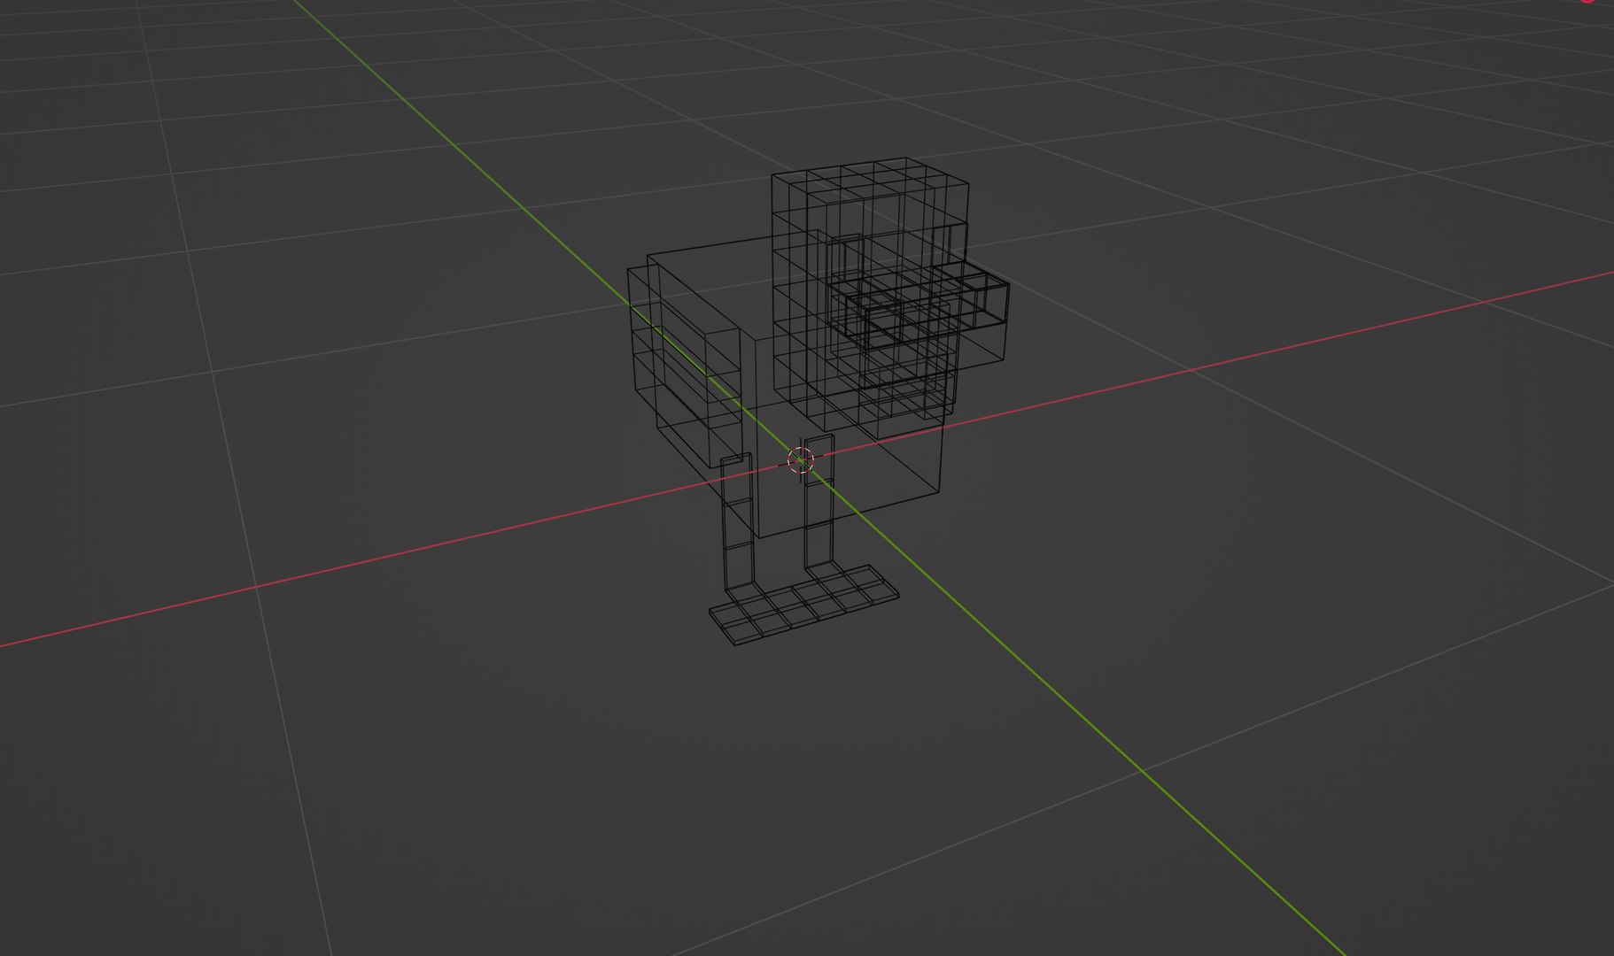Click the 3D cursor crosshair at origin
Screen dimensions: 1614x956
(801, 460)
